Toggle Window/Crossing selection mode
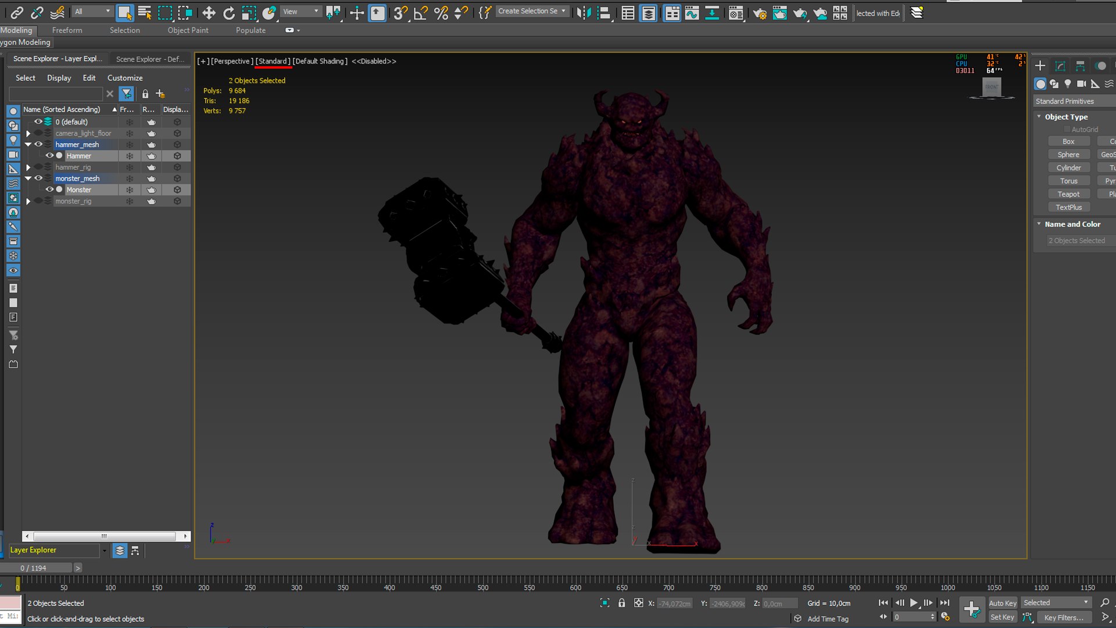Viewport: 1116px width, 628px height. coord(185,12)
